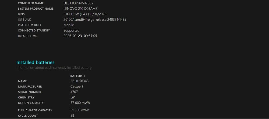Screen dimensions: 269x119
Task: Select the LENOVO 21C1003AMZ product name
Action: point(80,9)
